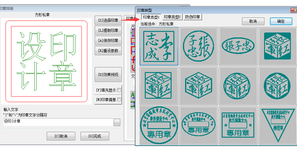Confirm seal type with 确定 button

coord(281,21)
